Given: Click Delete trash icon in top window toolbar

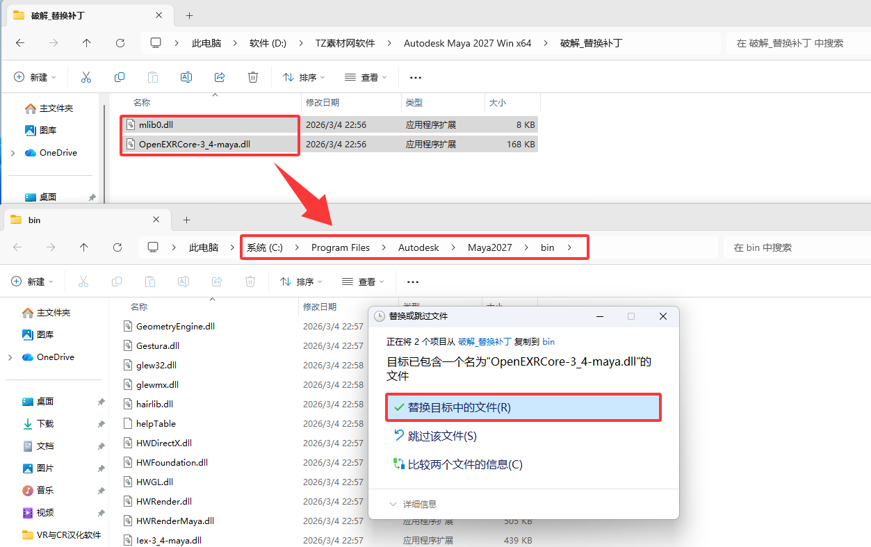Looking at the screenshot, I should [253, 77].
